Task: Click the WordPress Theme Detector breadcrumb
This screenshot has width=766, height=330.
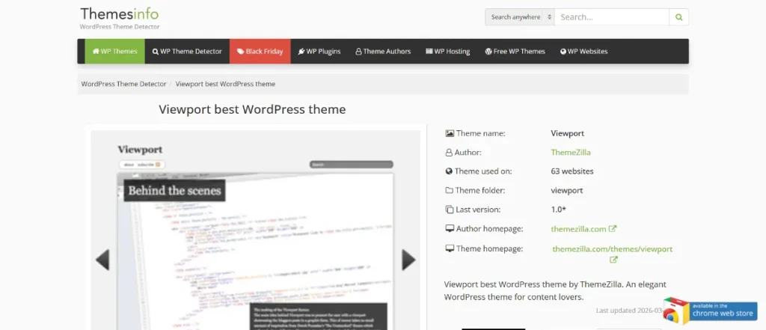Action: tap(123, 84)
